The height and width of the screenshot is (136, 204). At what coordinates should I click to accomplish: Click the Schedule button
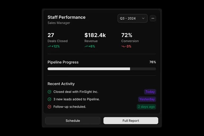pyautogui.click(x=73, y=121)
